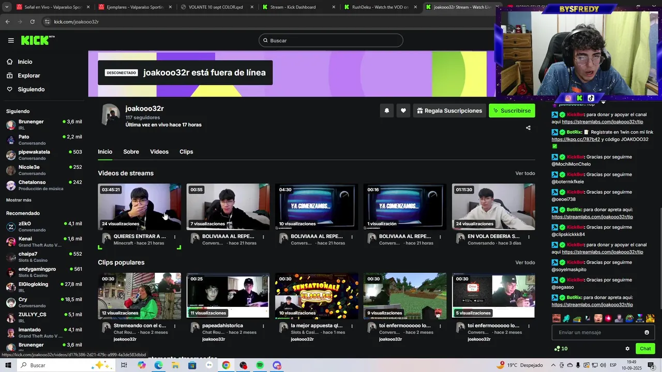Open the emoji picker in chat box

point(646,332)
